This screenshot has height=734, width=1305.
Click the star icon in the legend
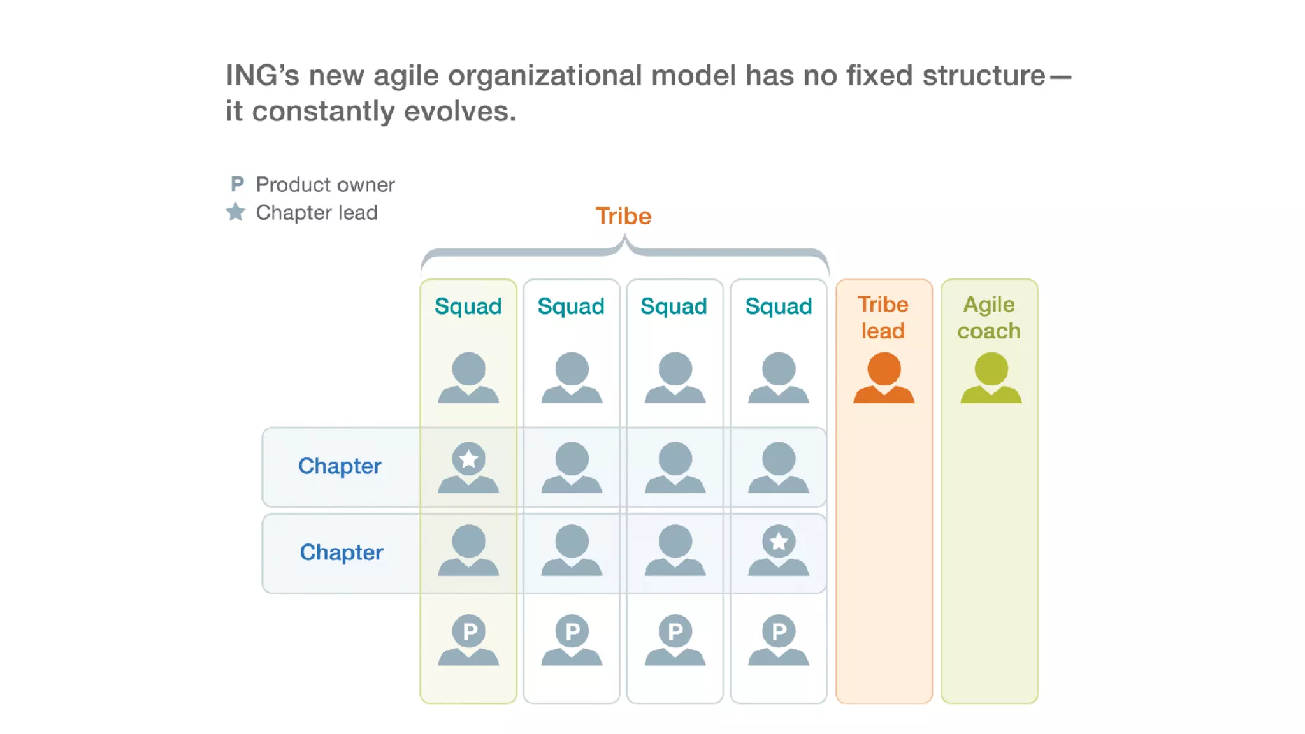236,212
